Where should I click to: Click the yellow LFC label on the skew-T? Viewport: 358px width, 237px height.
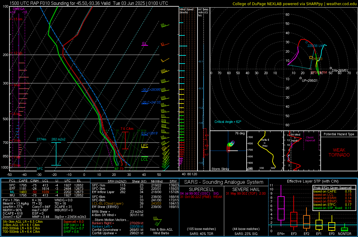pyautogui.click(x=144, y=146)
